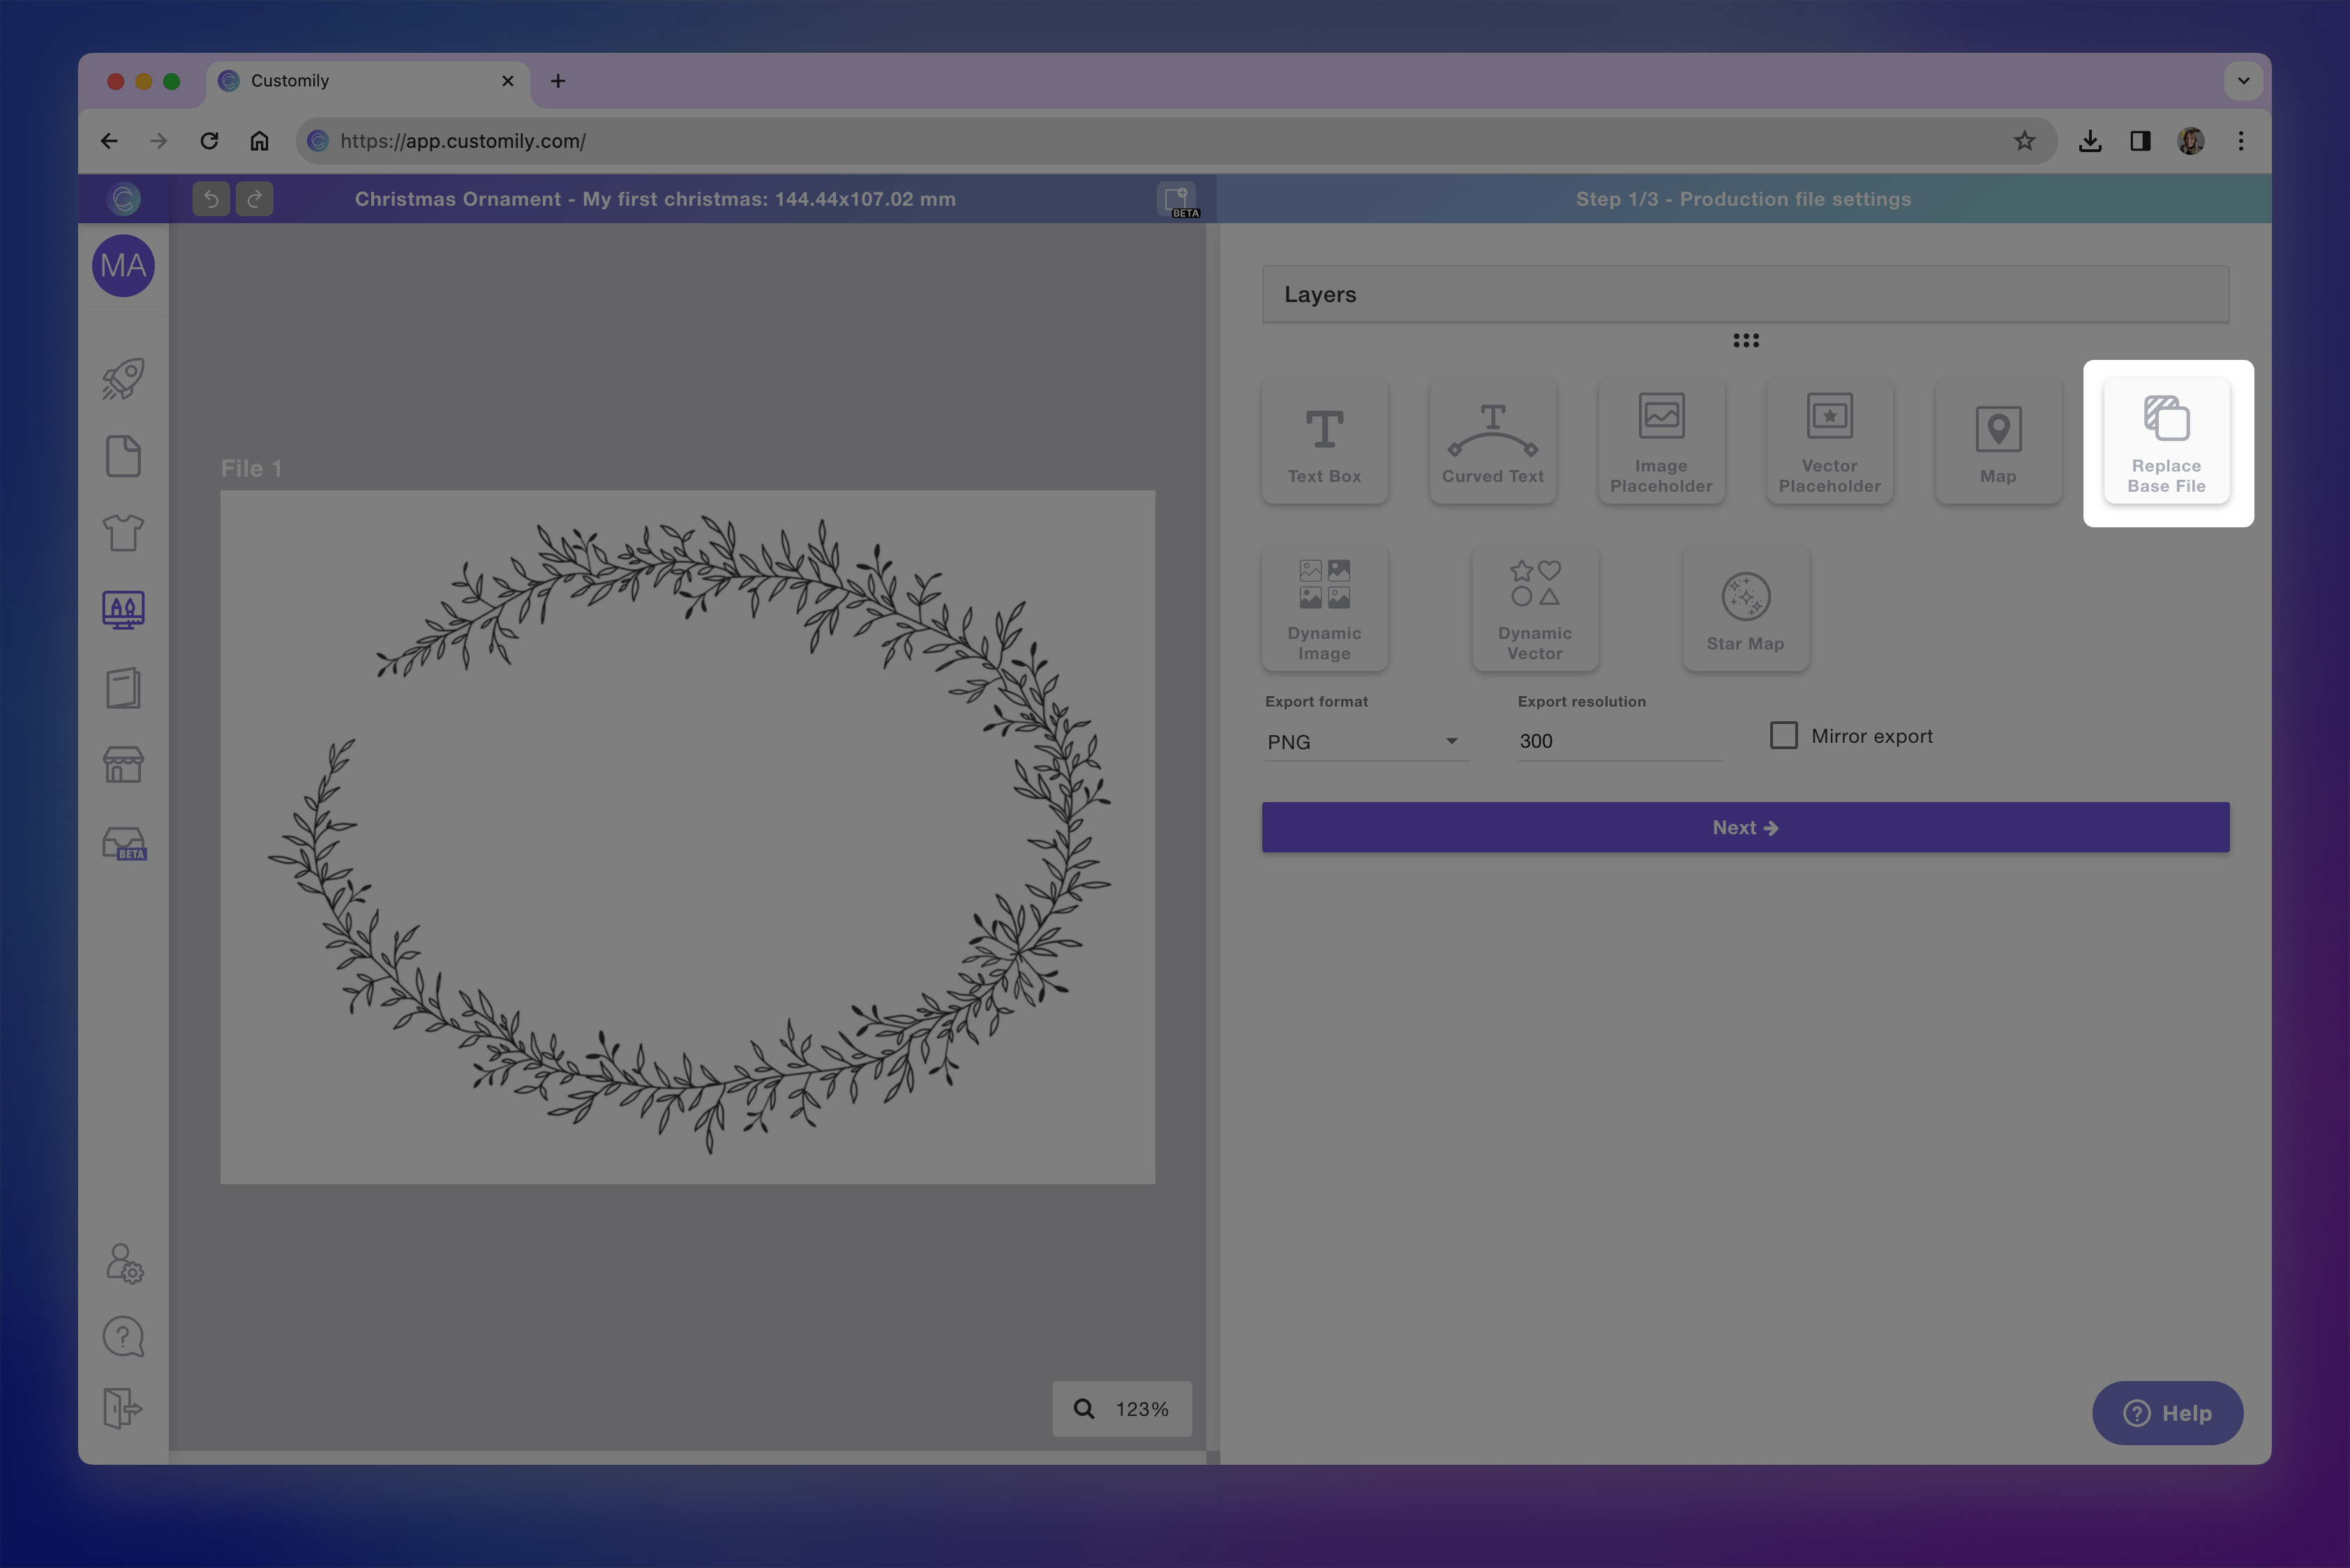Click the undo arrow button
The height and width of the screenshot is (1568, 2350).
click(x=211, y=199)
